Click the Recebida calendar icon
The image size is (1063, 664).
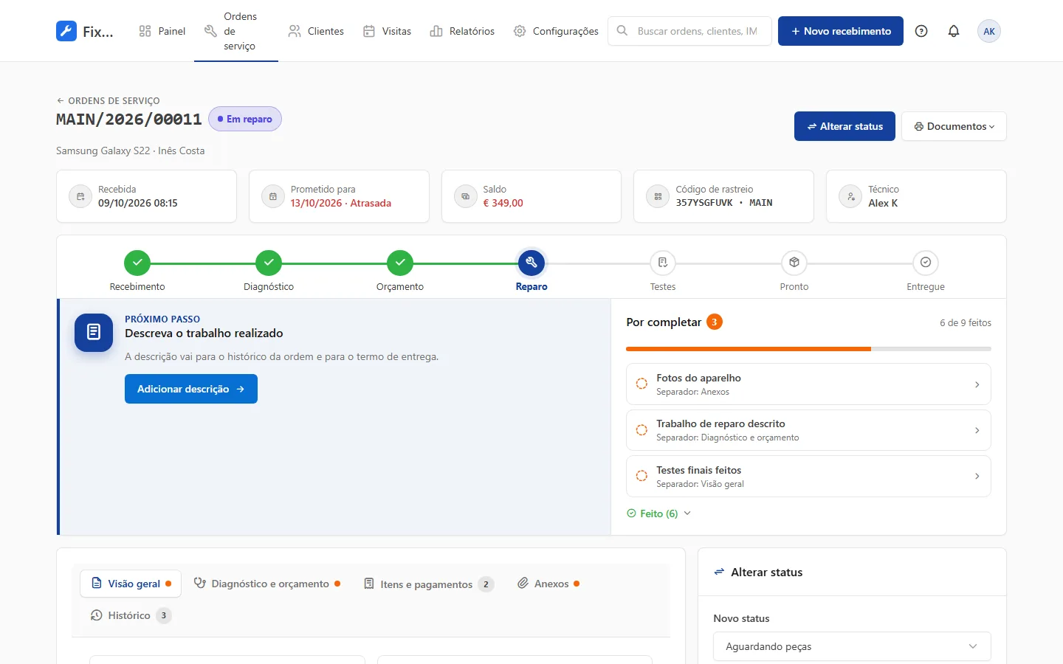pyautogui.click(x=80, y=196)
